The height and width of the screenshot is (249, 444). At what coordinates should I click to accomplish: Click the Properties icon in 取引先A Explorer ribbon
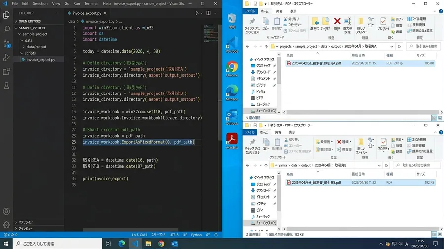(x=383, y=21)
